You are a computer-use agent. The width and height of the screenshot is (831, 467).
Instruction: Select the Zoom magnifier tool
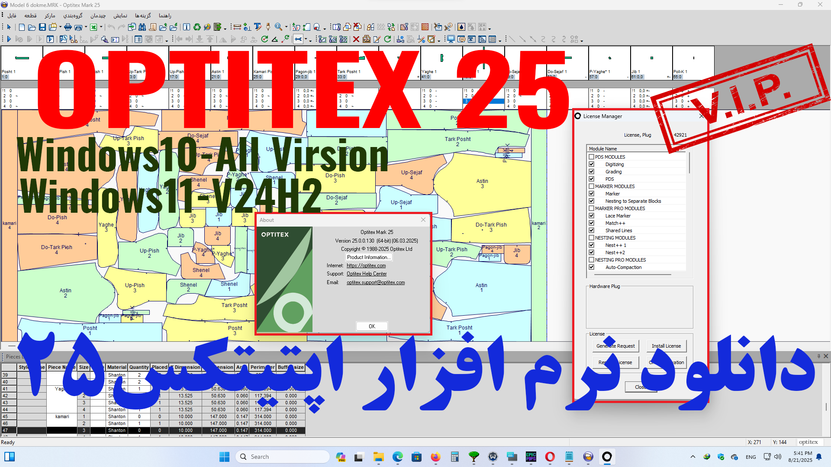(278, 27)
